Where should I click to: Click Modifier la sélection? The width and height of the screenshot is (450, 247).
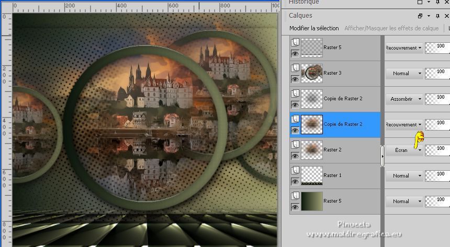(x=314, y=28)
